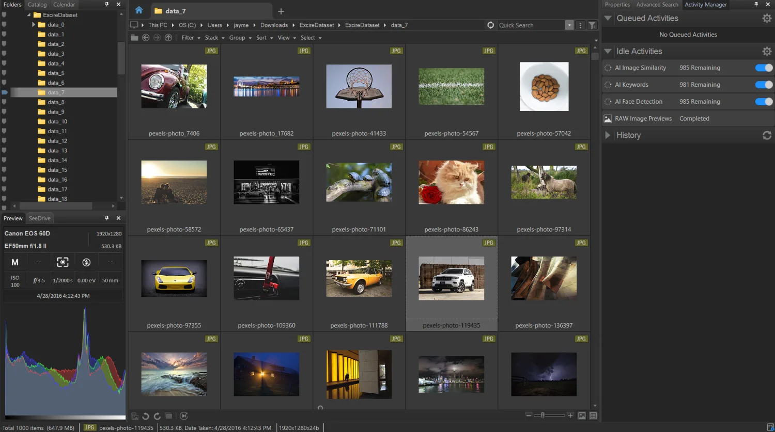Start slideshow from bottom toolbar

click(183, 416)
